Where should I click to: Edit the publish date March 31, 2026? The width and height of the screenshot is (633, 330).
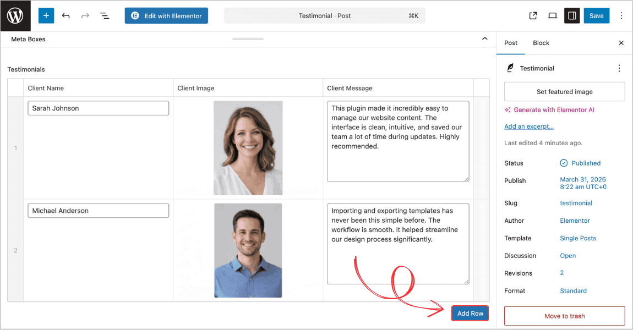pos(583,183)
